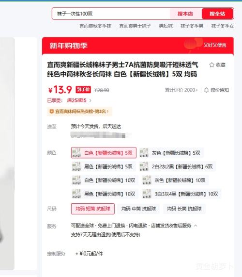
Task: Select size 均码 短筒 抗起球
Action: 93,209
